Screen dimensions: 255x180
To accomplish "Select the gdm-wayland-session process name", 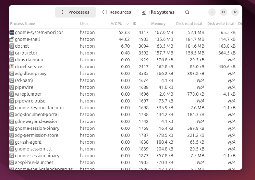I will click(37, 121).
